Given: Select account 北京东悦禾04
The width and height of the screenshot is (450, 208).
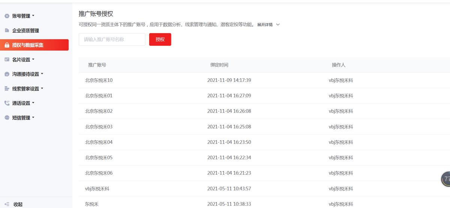Looking at the screenshot, I should (99, 142).
